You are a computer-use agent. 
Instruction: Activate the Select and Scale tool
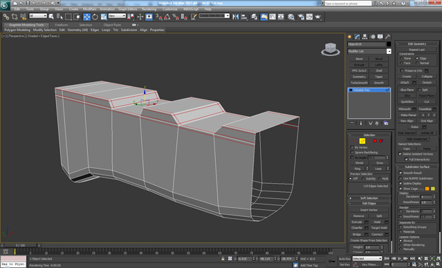point(104,17)
